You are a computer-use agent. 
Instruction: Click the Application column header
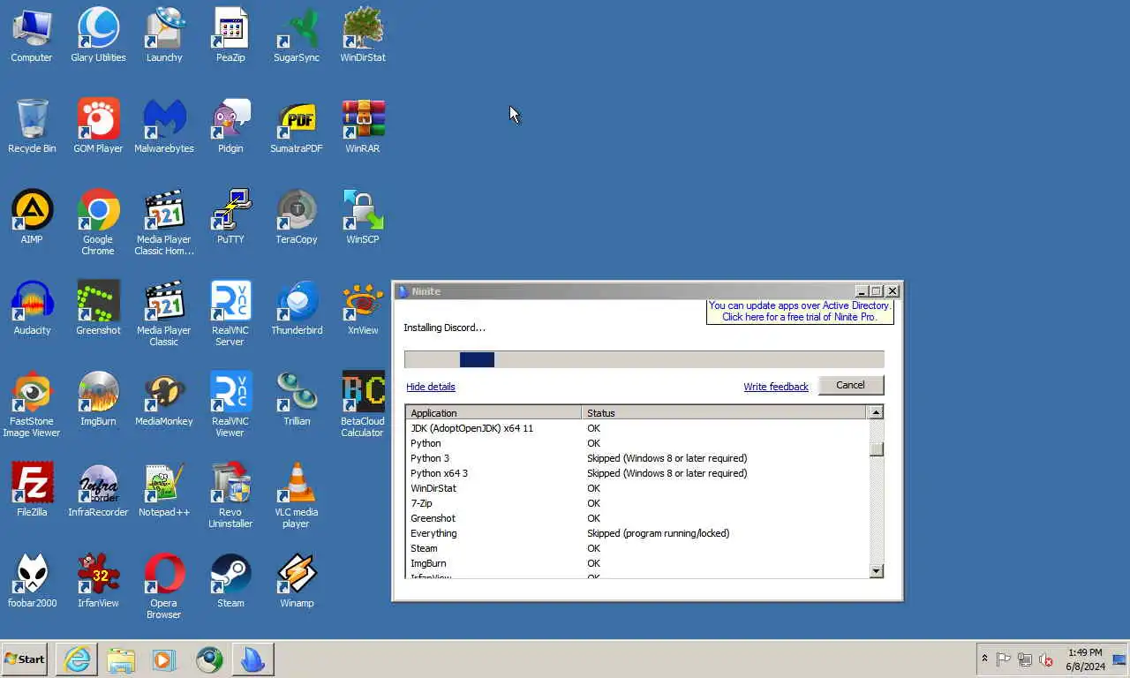493,412
